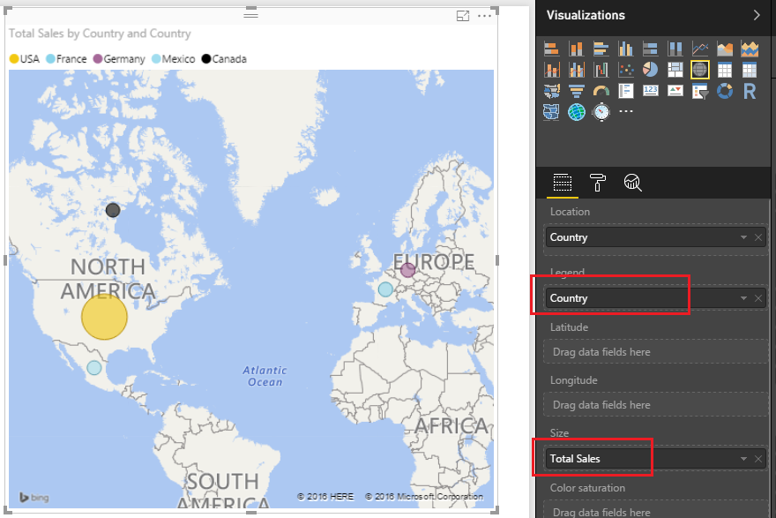Select the Funnel chart icon

coord(576,91)
